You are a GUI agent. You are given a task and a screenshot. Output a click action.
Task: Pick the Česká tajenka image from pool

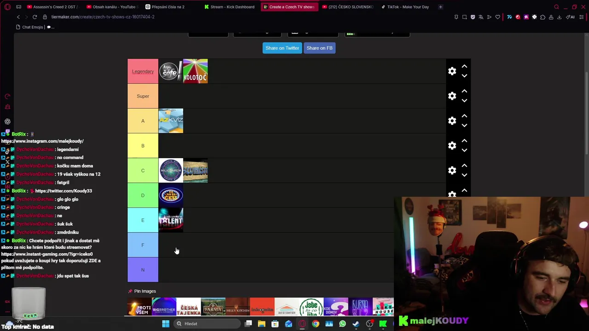pyautogui.click(x=189, y=307)
